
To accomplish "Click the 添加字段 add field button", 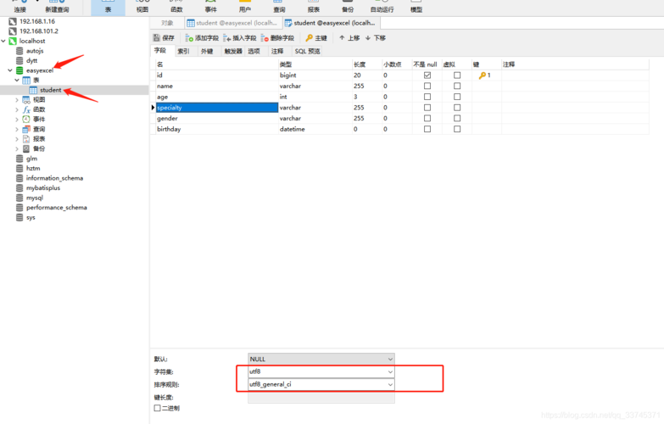I will coord(202,37).
